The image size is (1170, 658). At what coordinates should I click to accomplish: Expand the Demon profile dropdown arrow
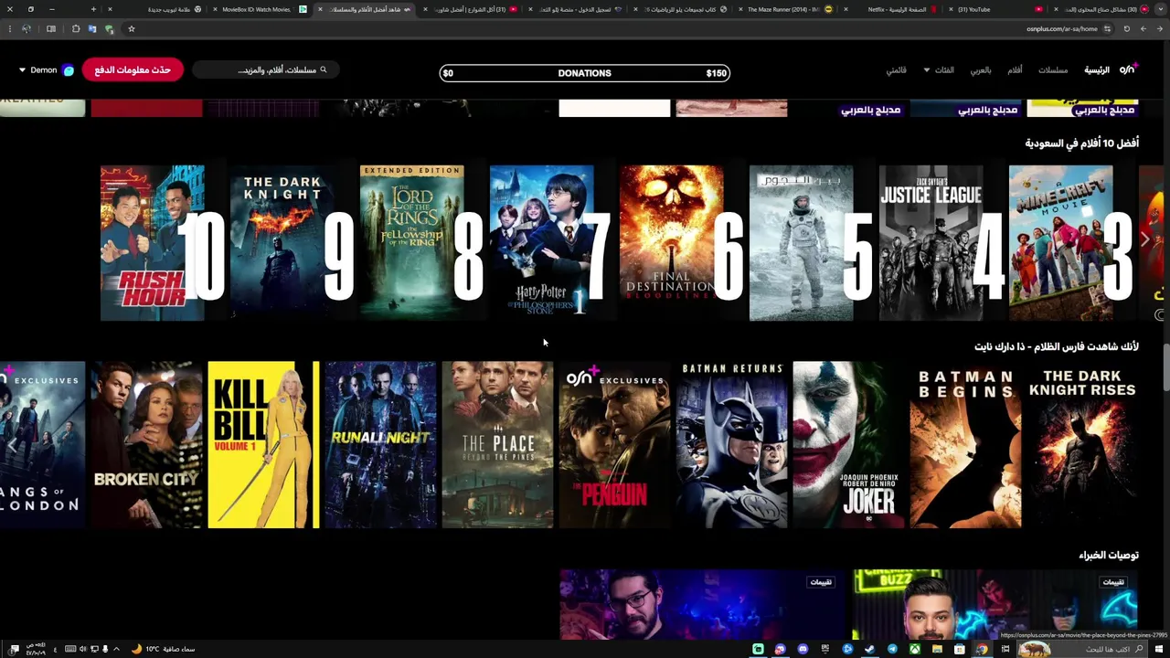(22, 70)
